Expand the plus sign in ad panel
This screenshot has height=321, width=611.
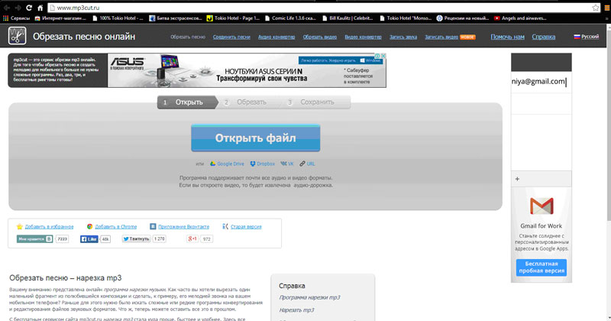point(518,178)
